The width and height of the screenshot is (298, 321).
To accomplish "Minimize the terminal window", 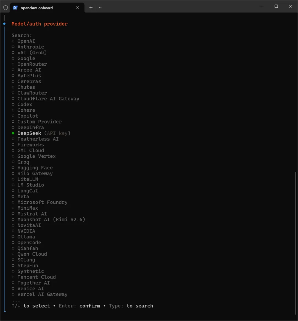I will click(x=262, y=6).
